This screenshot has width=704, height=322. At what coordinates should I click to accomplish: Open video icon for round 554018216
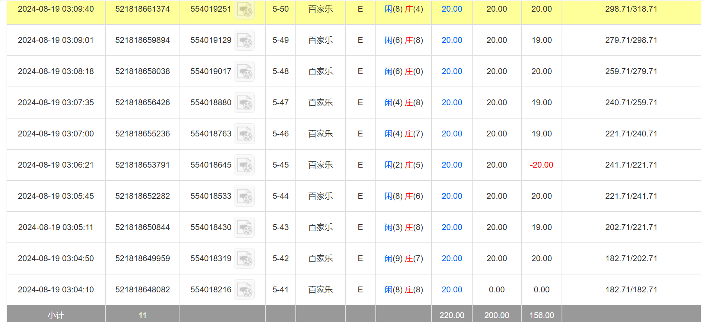(244, 290)
